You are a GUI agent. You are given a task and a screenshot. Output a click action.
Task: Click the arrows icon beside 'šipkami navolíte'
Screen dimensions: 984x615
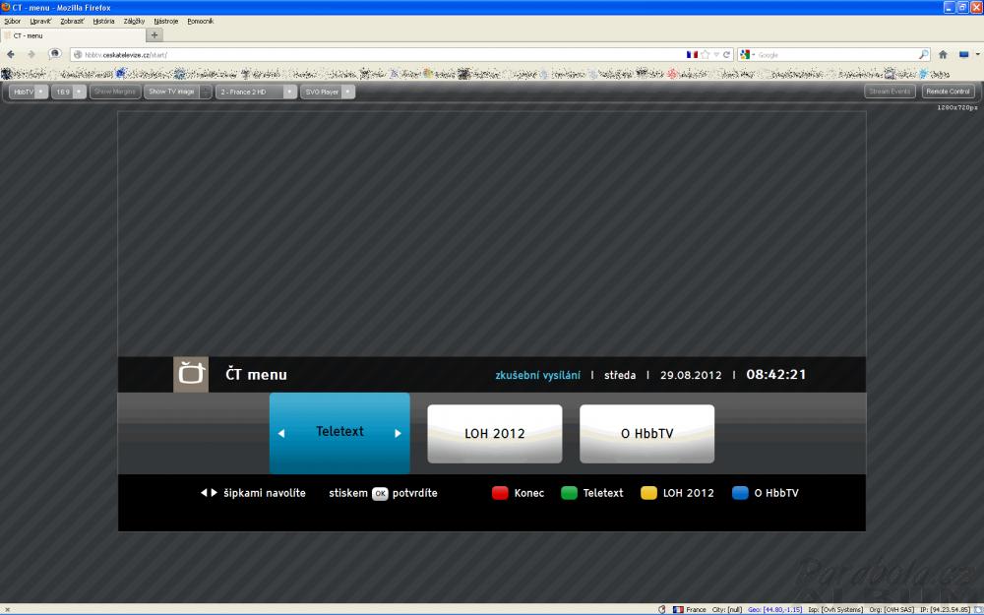click(x=209, y=493)
